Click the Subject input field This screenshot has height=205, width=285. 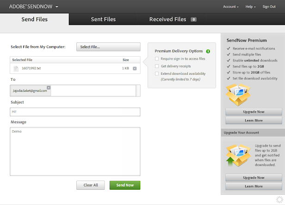click(75, 112)
